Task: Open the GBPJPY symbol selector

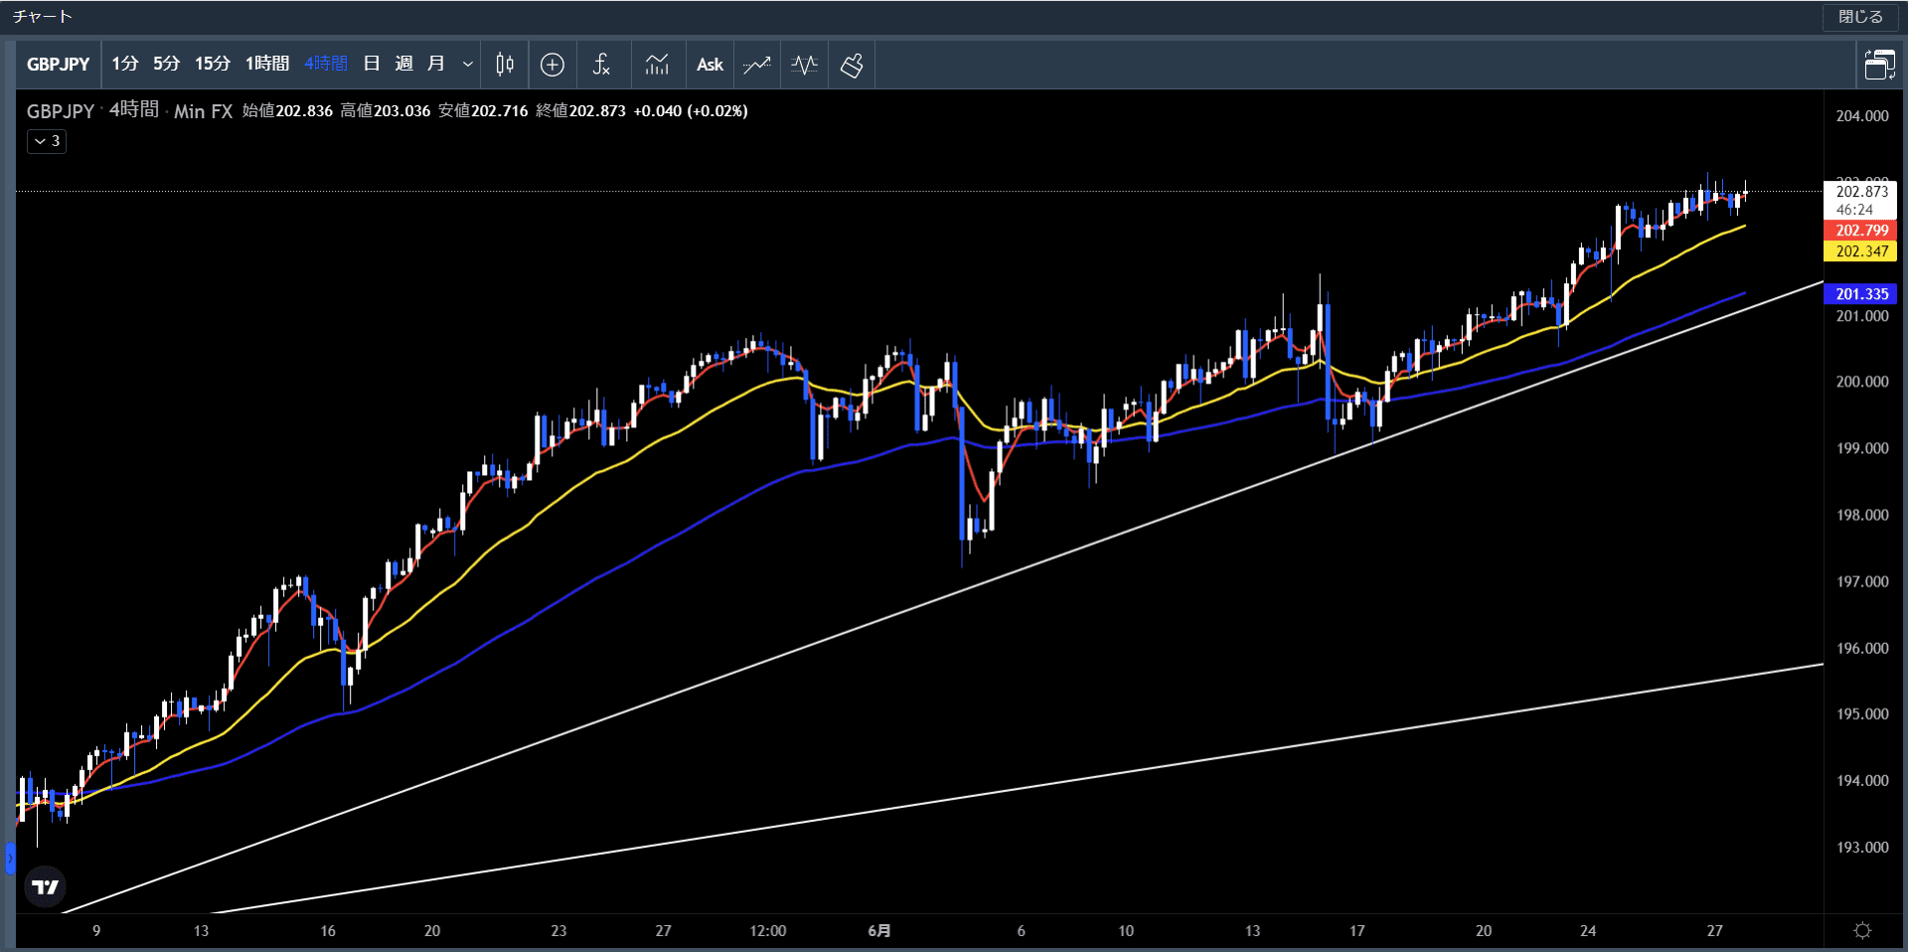Action: click(x=59, y=65)
